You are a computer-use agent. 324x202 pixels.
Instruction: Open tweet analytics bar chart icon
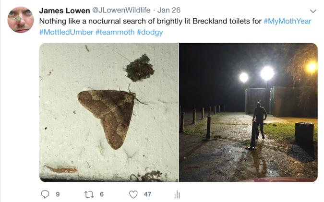[177, 194]
